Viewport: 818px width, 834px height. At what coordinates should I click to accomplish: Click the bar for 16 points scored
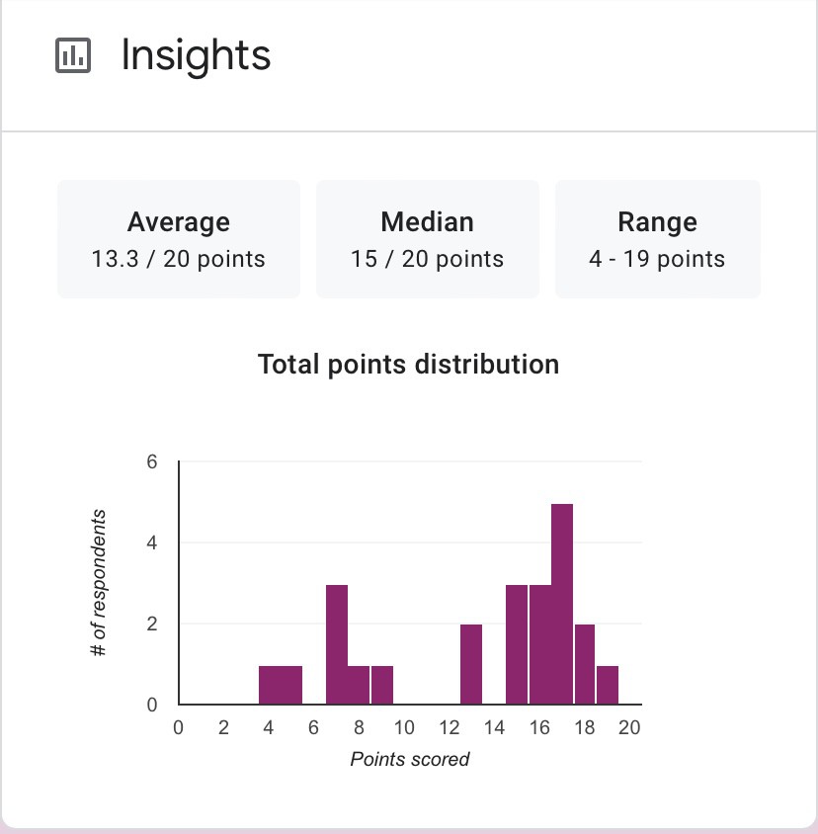[539, 644]
